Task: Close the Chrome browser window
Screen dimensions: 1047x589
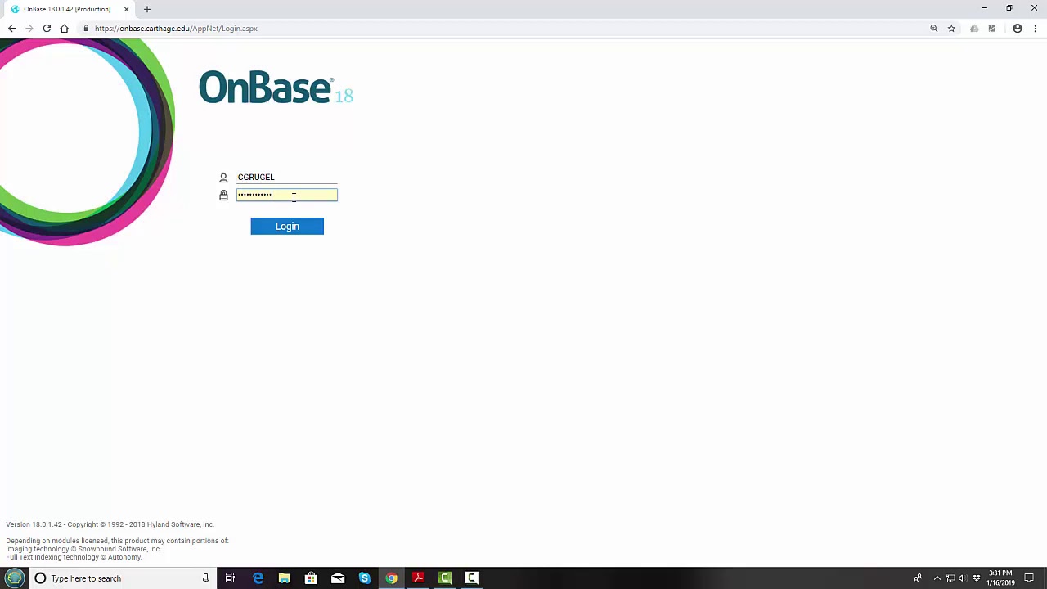Action: (1034, 8)
